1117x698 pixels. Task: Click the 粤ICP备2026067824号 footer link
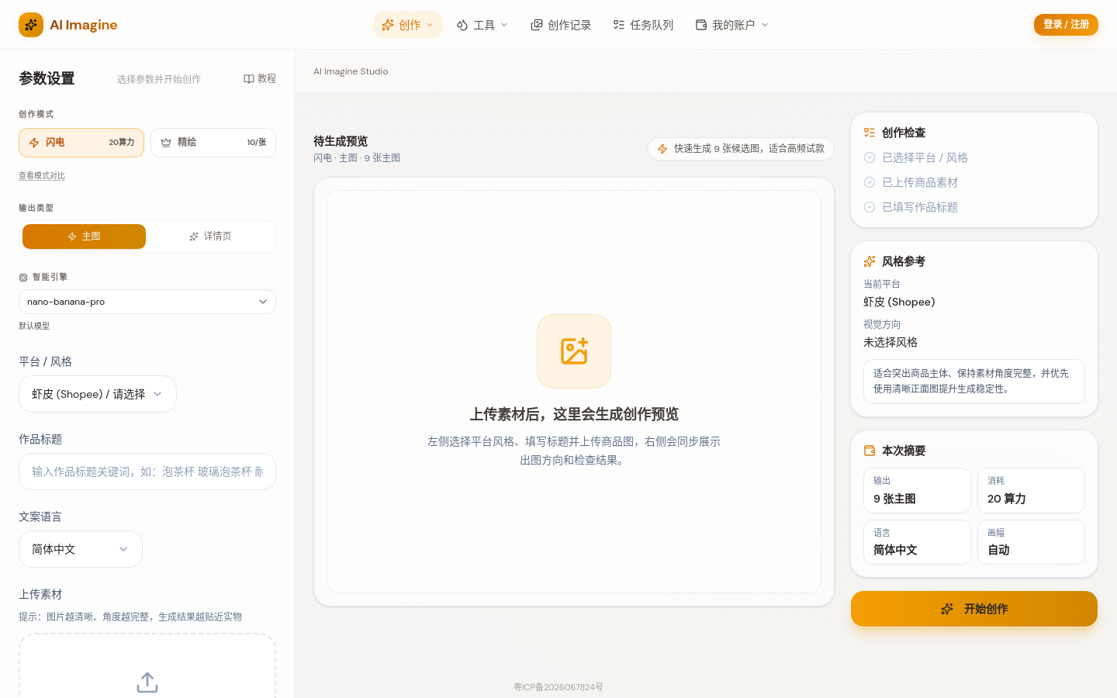[x=558, y=687]
